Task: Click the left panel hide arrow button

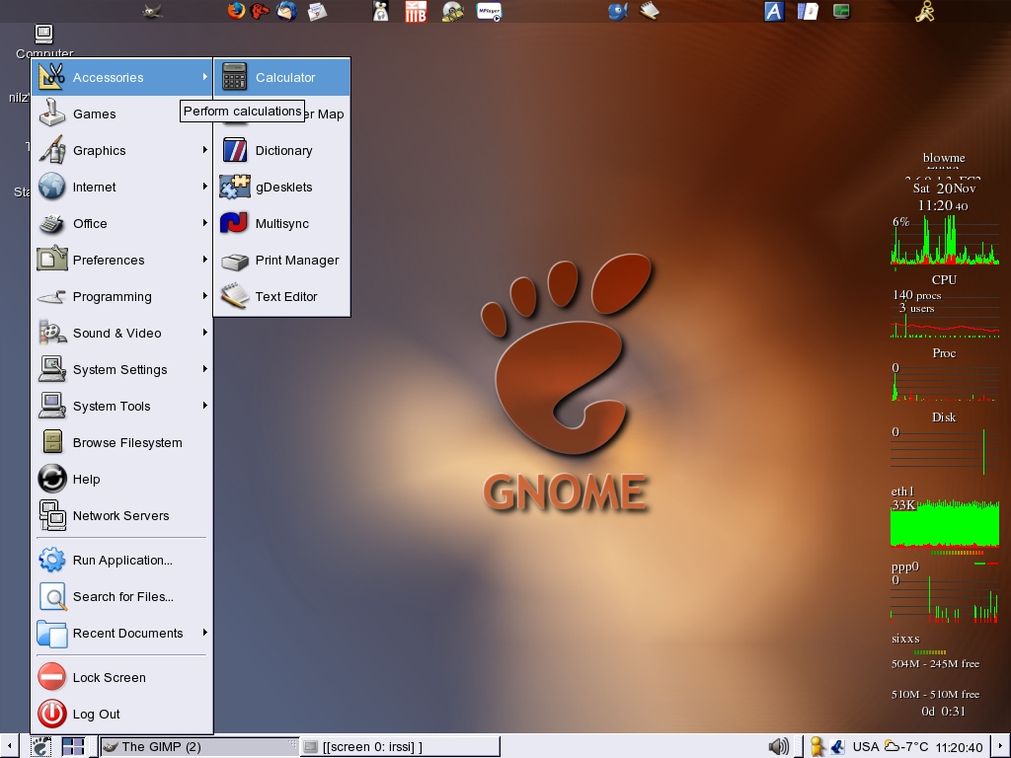Action: [x=9, y=746]
